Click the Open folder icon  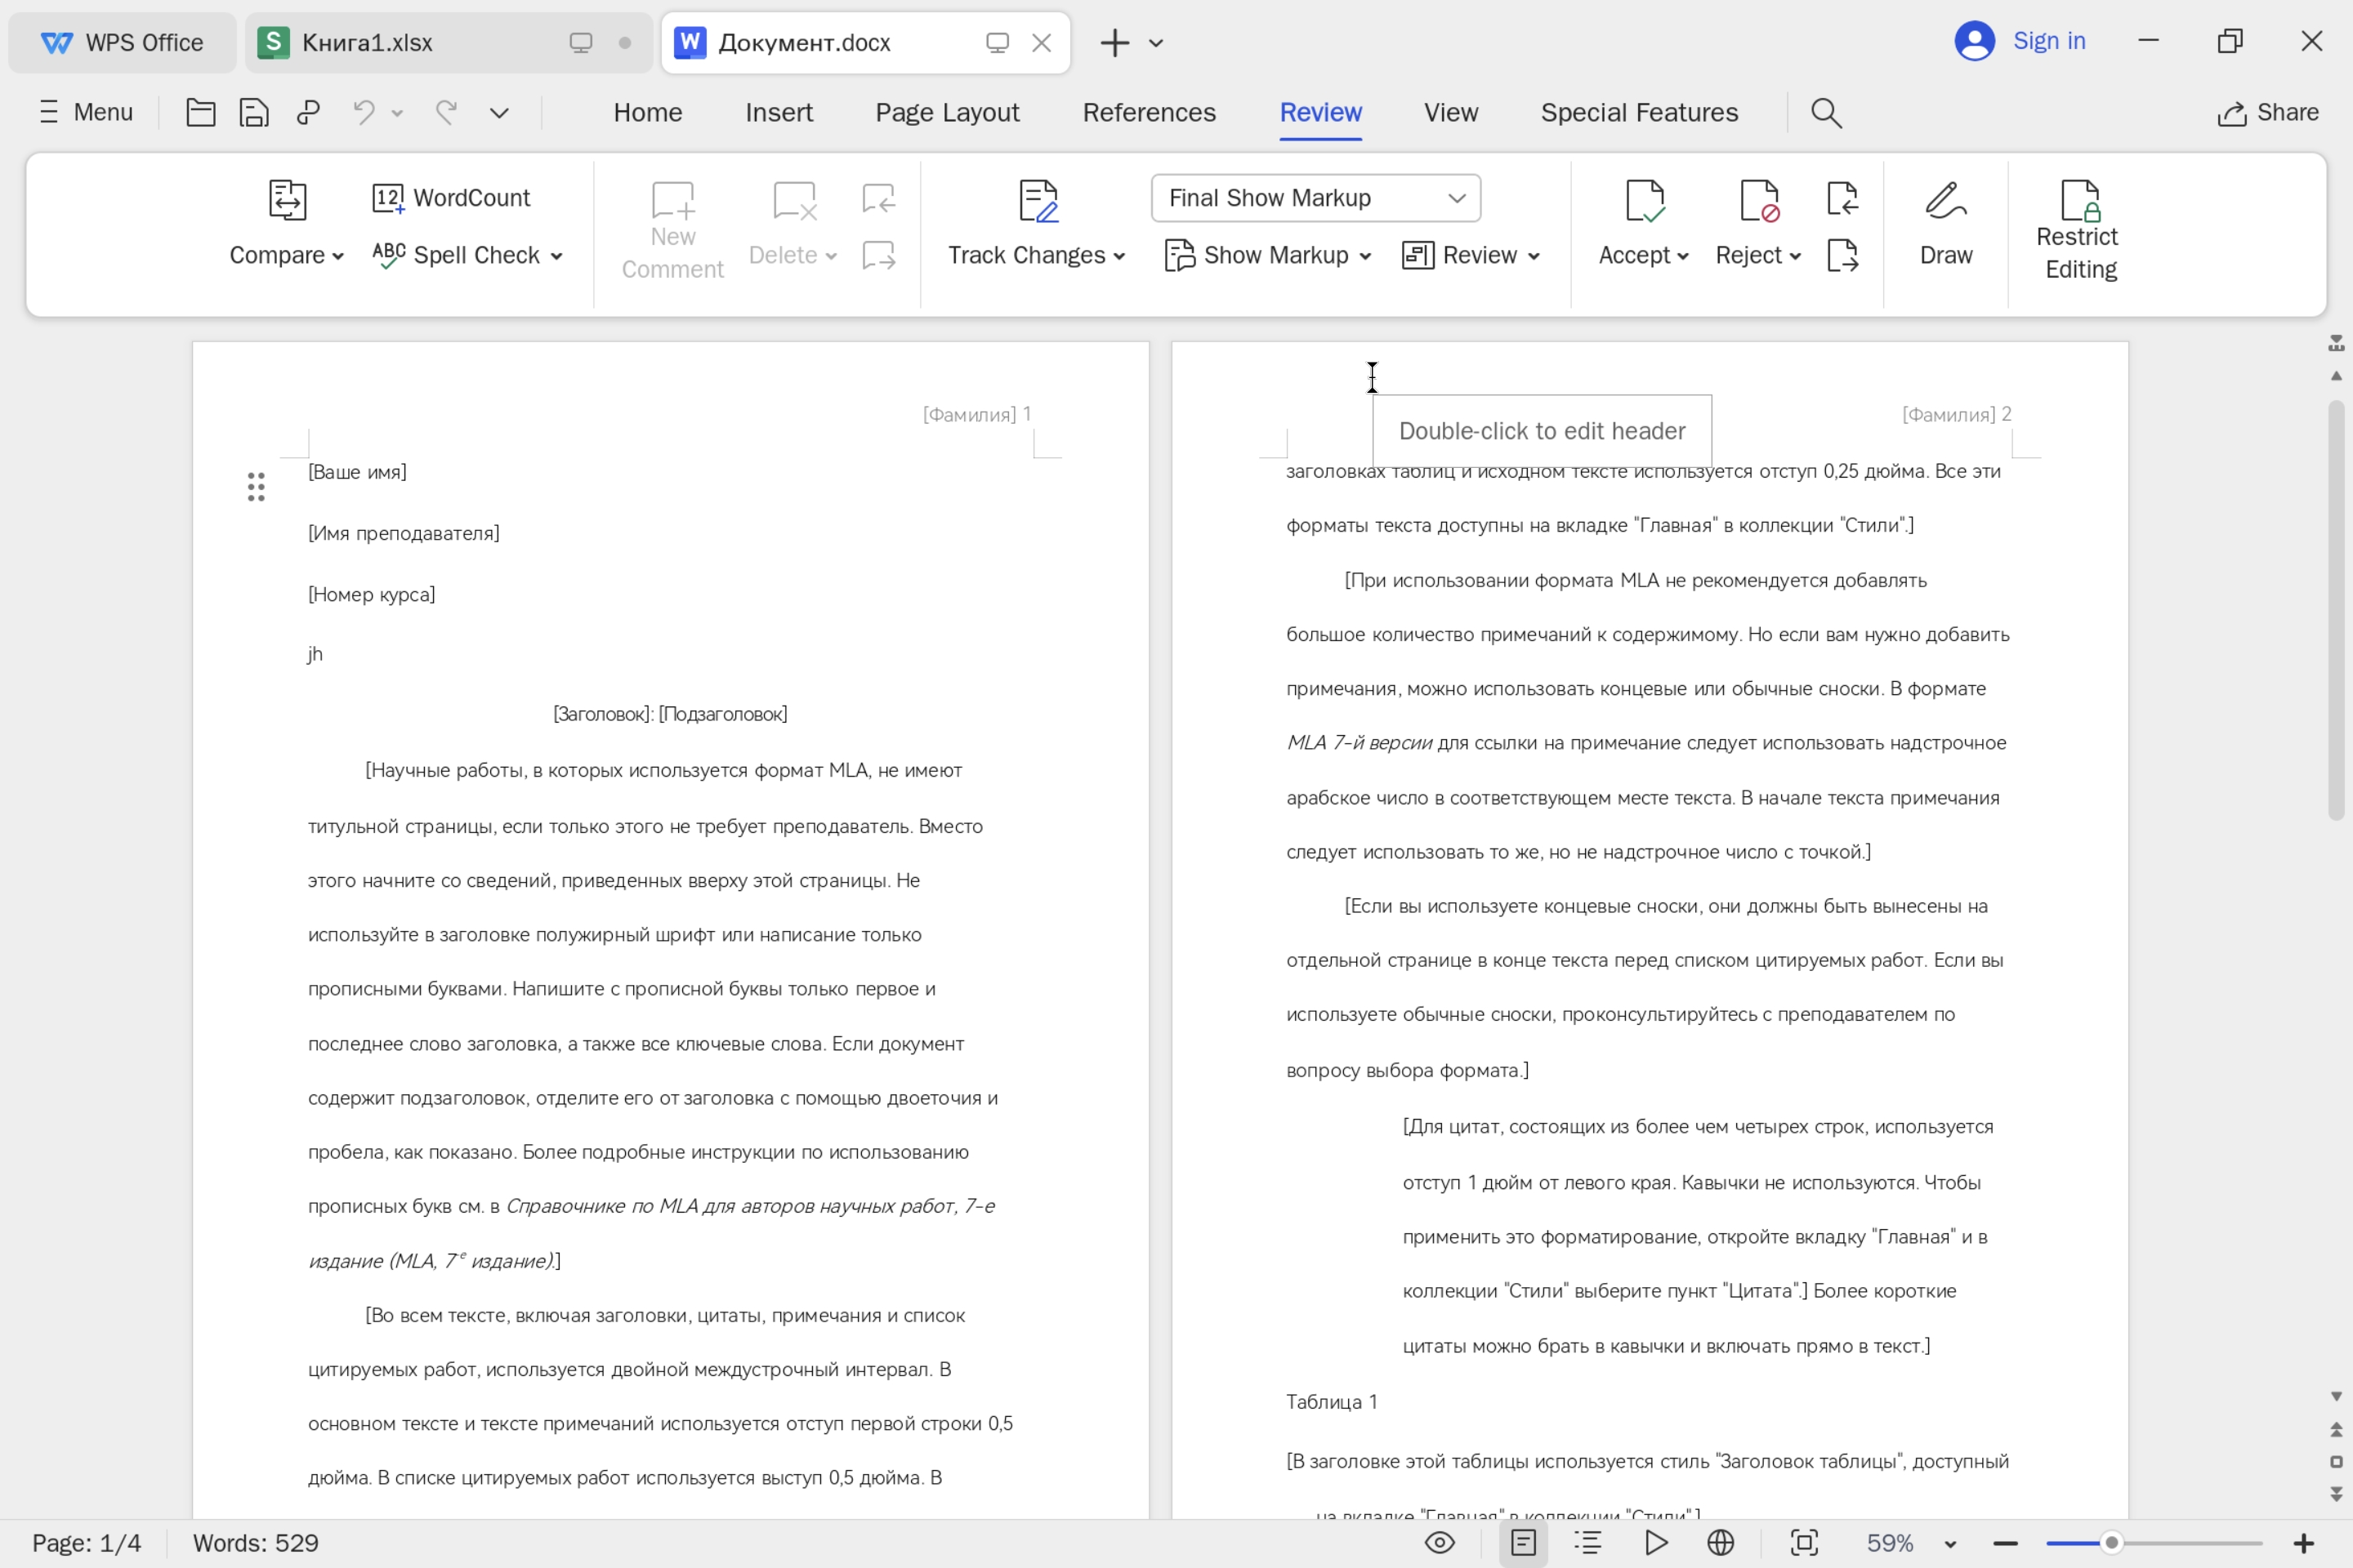click(201, 112)
